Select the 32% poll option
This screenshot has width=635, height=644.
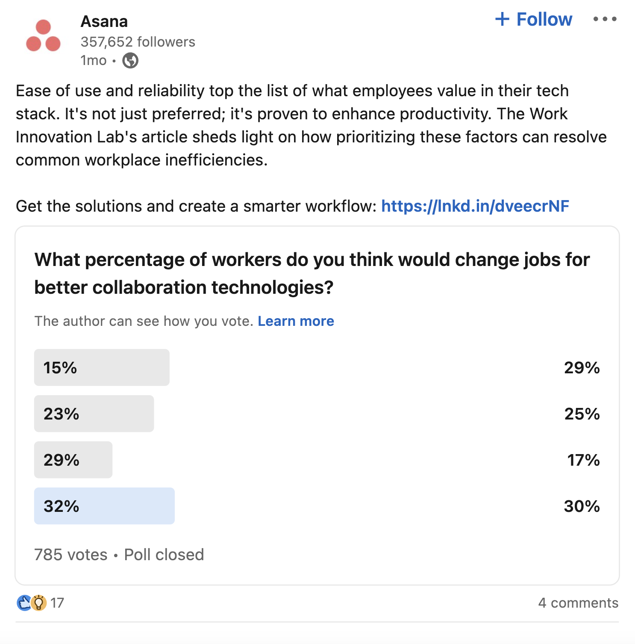[104, 506]
